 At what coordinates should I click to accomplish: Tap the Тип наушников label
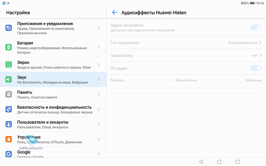(x=125, y=43)
